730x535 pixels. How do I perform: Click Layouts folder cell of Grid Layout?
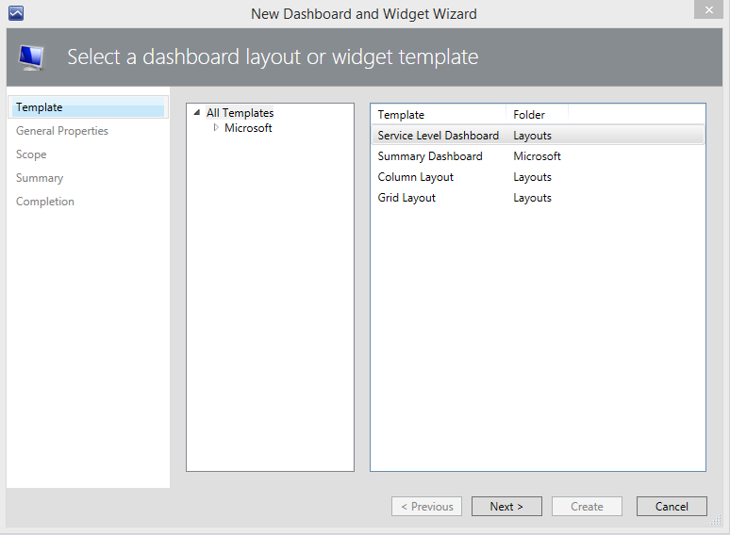click(x=532, y=198)
